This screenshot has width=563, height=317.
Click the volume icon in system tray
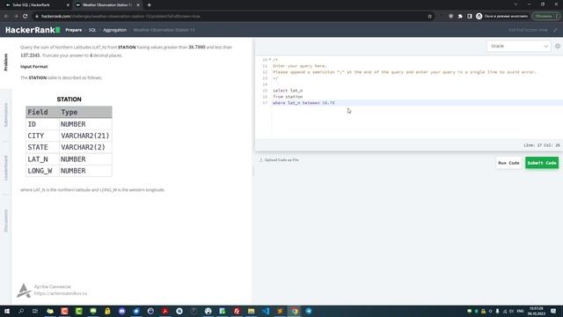coord(511,311)
